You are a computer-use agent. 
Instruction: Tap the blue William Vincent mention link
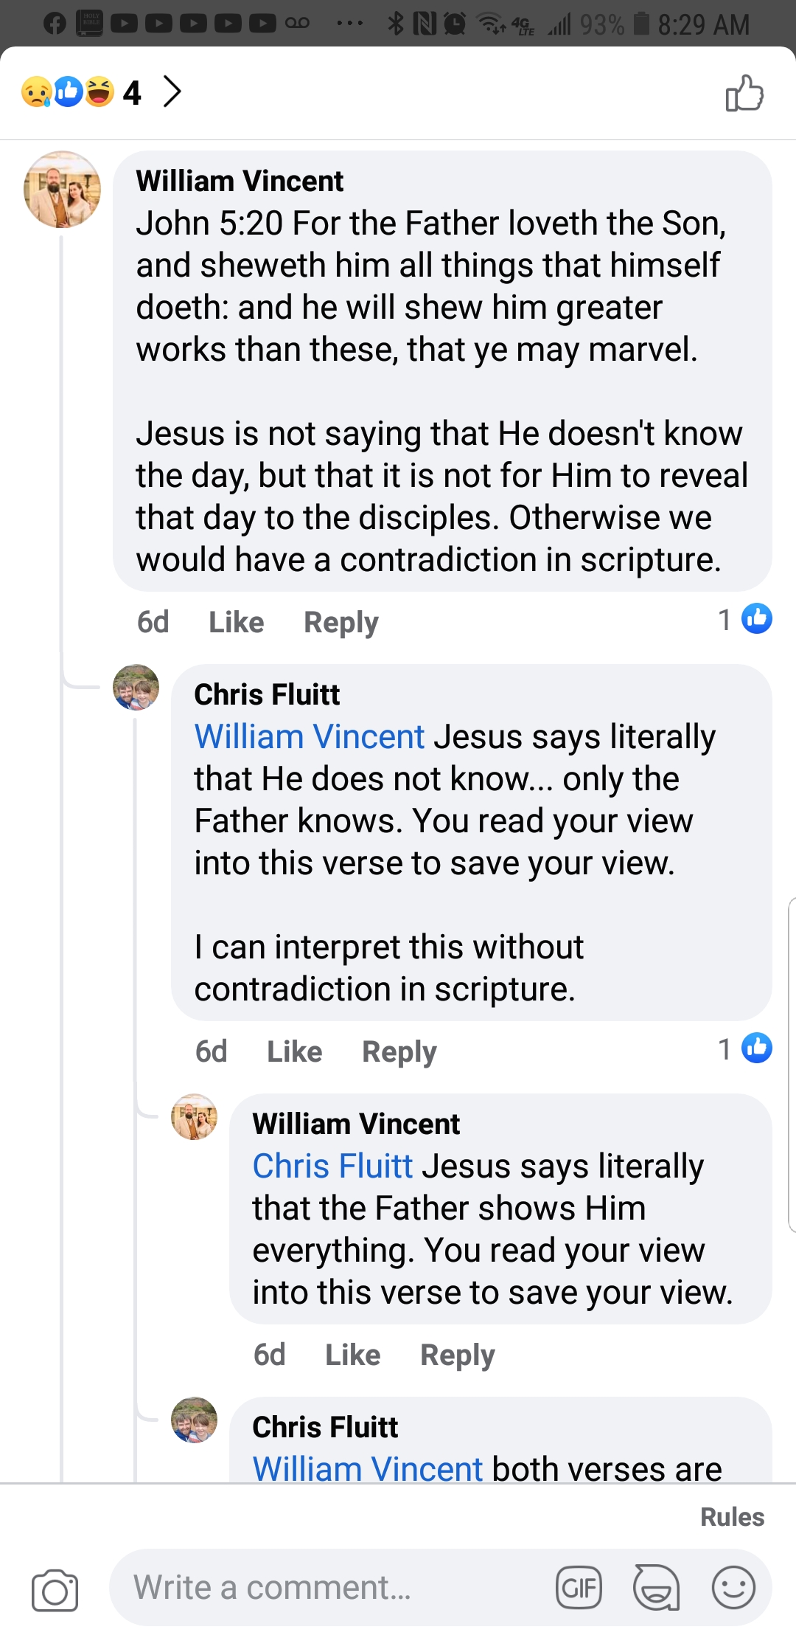coord(310,736)
